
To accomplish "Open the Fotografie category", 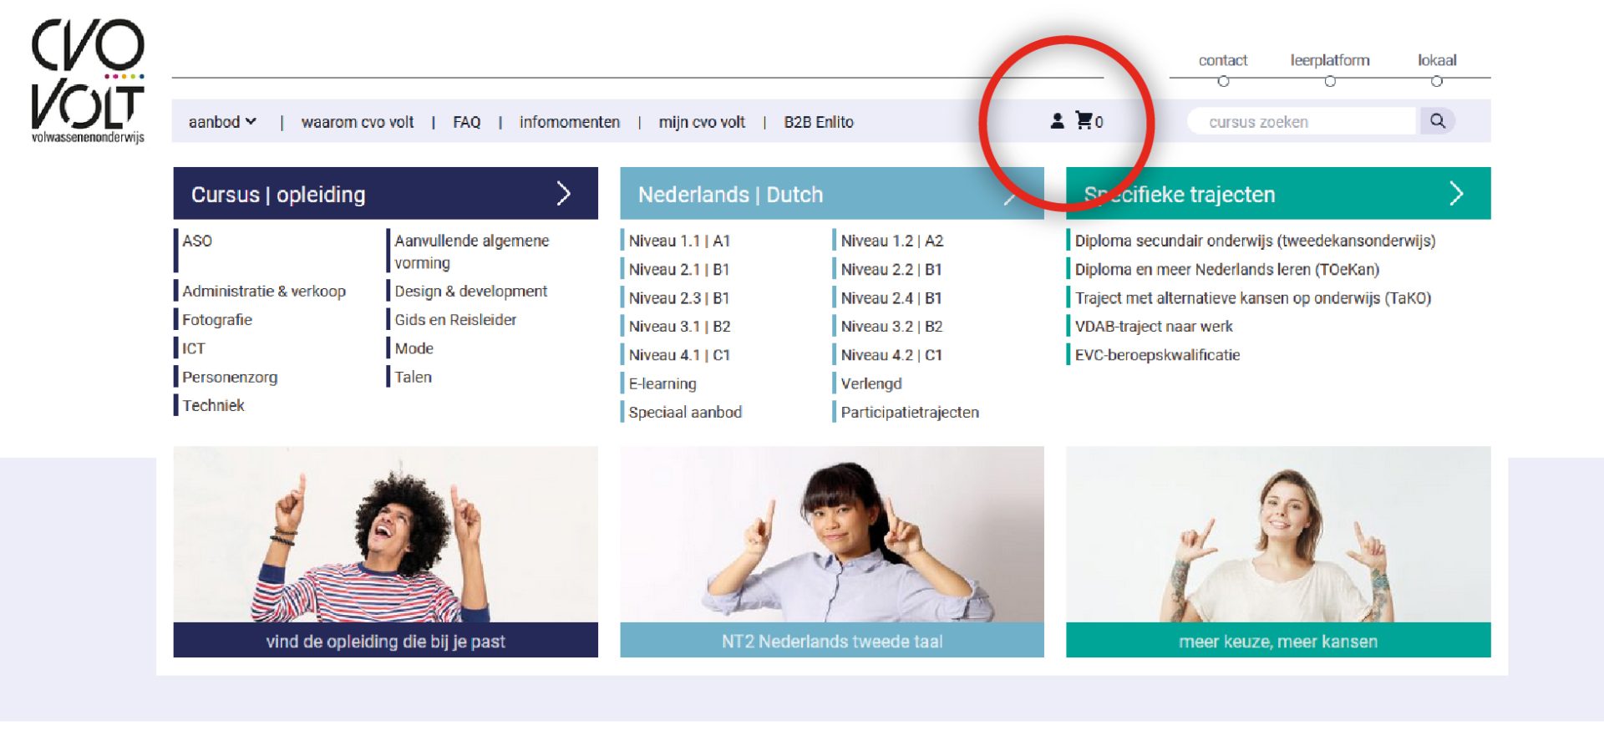I will (x=217, y=320).
